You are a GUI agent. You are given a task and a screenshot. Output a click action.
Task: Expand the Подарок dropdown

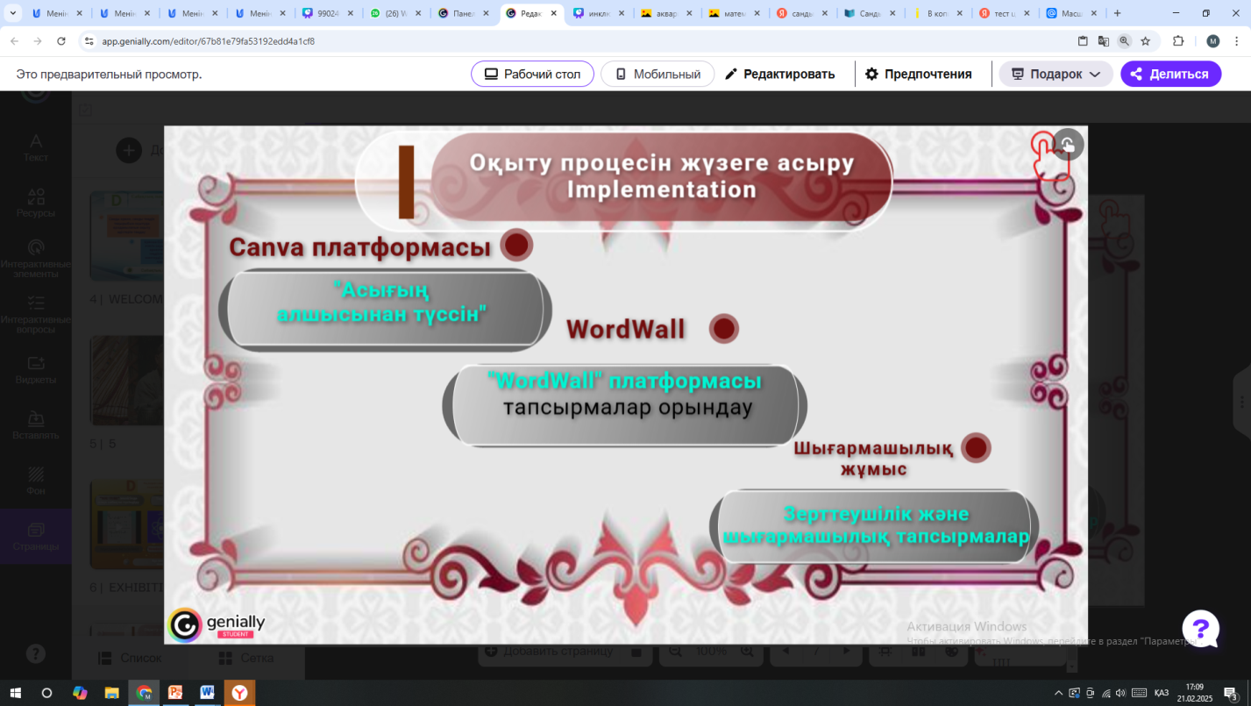tap(1056, 75)
